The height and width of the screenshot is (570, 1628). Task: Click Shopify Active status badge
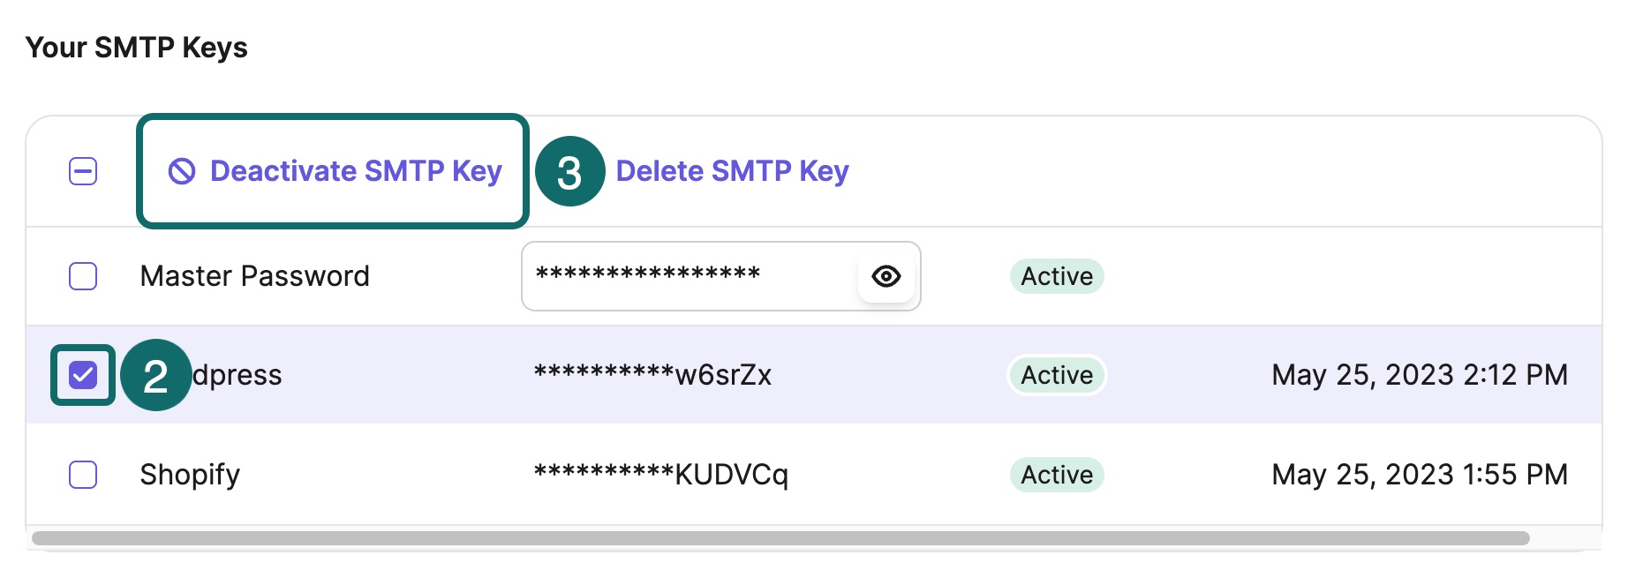[1057, 475]
